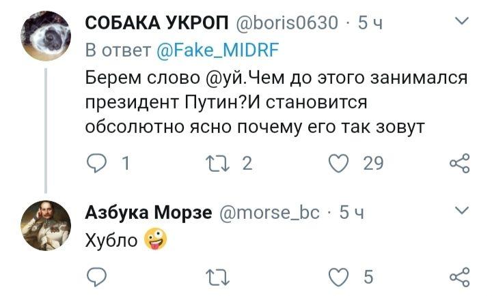Screen dimensions: 492x296
Task: Click the @morse_bc handle
Action: pos(272,213)
